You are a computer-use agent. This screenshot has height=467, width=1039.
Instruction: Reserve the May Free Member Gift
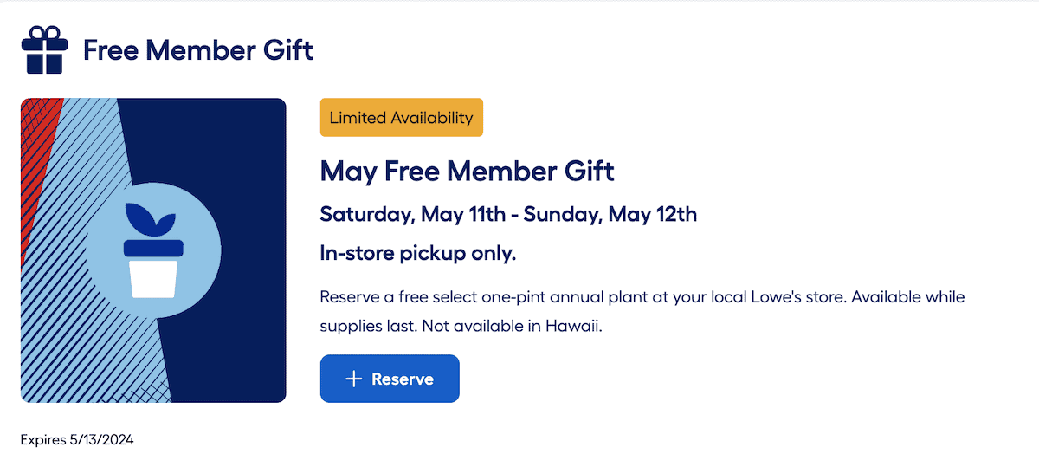click(390, 379)
